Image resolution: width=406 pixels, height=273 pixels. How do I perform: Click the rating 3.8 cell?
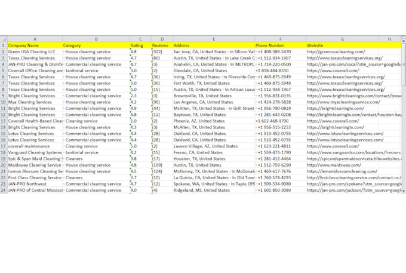click(x=140, y=159)
